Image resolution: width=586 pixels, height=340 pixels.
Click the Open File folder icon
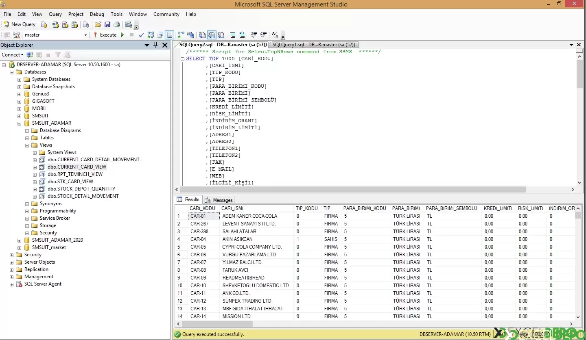click(x=98, y=24)
